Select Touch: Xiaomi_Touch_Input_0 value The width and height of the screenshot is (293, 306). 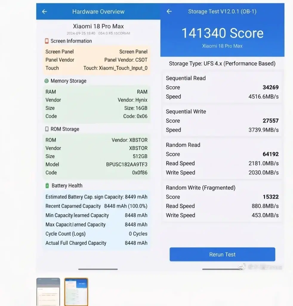point(115,68)
